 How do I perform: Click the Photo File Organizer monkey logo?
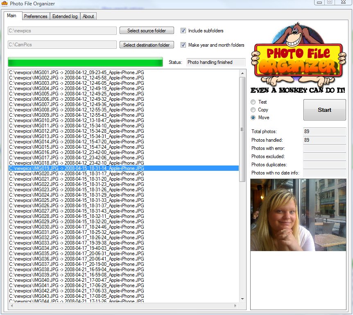point(299,58)
